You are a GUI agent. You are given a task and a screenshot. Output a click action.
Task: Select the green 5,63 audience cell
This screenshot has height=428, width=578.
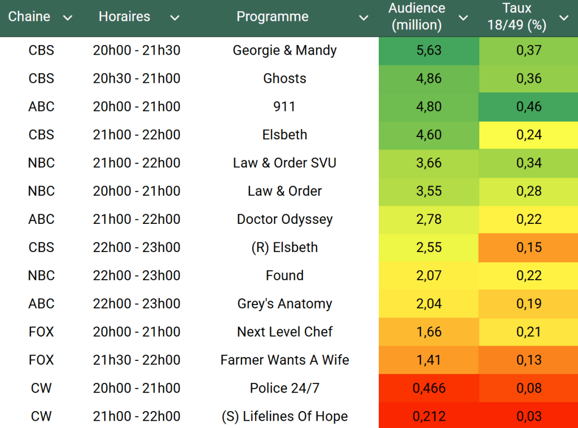pyautogui.click(x=428, y=50)
